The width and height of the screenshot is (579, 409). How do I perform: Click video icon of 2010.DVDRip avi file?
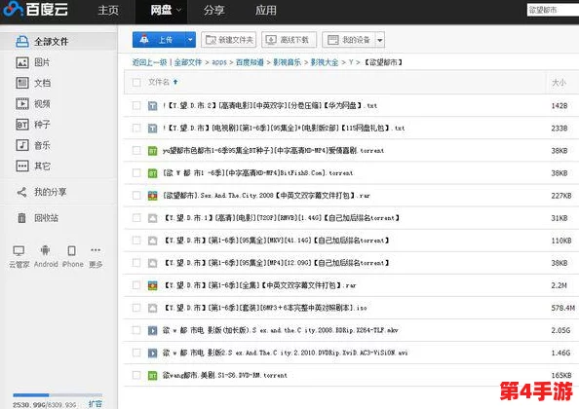[x=152, y=353]
